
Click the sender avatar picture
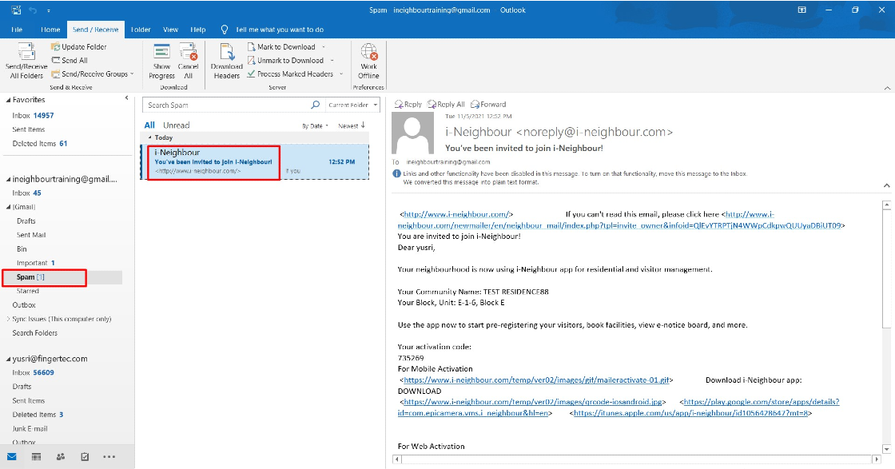pos(412,133)
